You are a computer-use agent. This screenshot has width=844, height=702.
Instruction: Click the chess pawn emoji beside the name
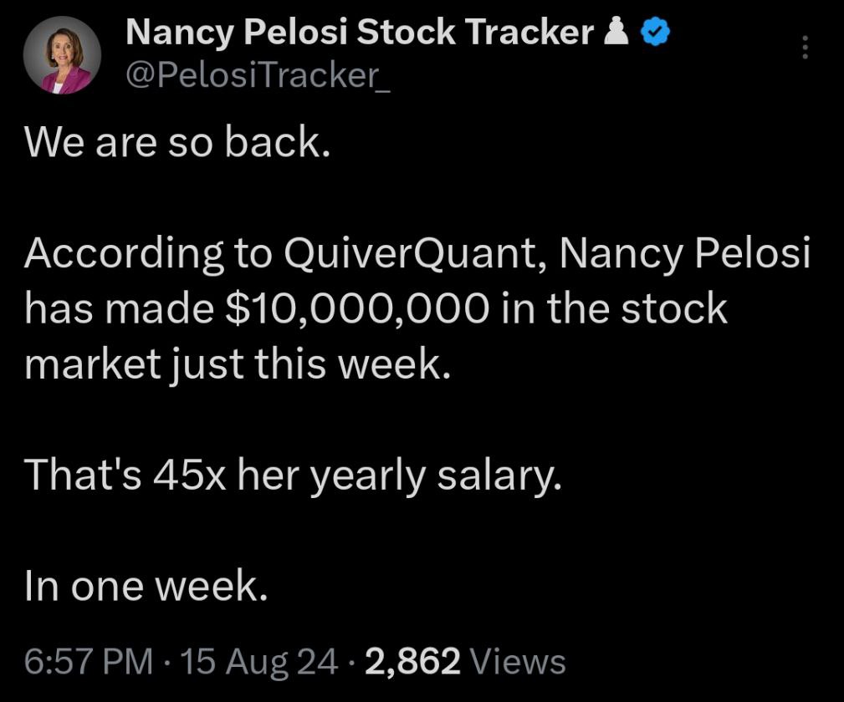(x=616, y=31)
